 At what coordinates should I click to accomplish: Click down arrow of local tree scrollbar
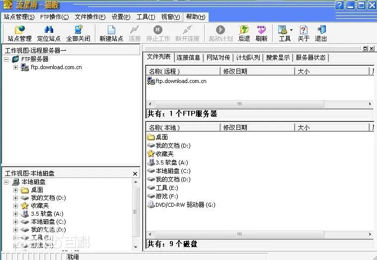tap(136, 247)
